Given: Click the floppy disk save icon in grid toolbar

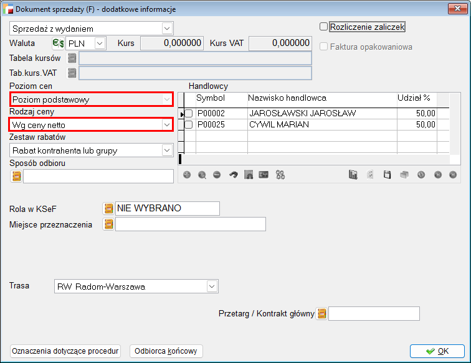Looking at the screenshot, I should point(386,175).
